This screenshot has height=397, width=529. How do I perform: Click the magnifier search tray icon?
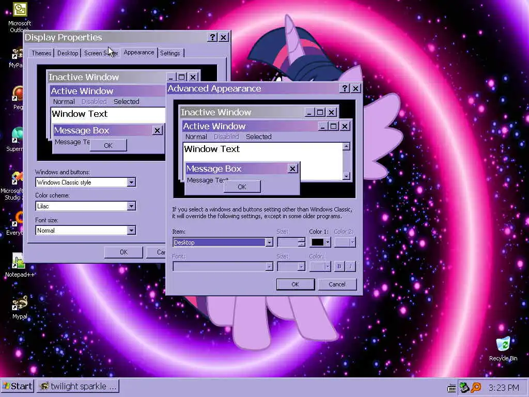click(x=476, y=387)
